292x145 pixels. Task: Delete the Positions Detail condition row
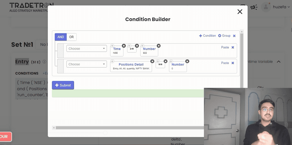click(233, 63)
